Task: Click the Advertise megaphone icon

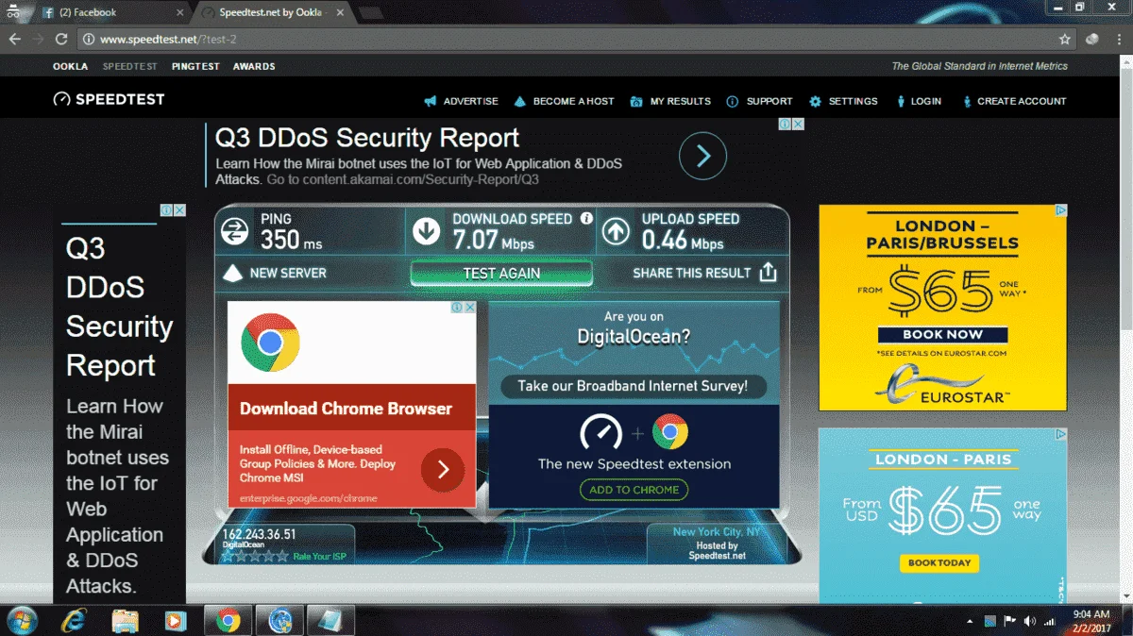Action: coord(431,101)
